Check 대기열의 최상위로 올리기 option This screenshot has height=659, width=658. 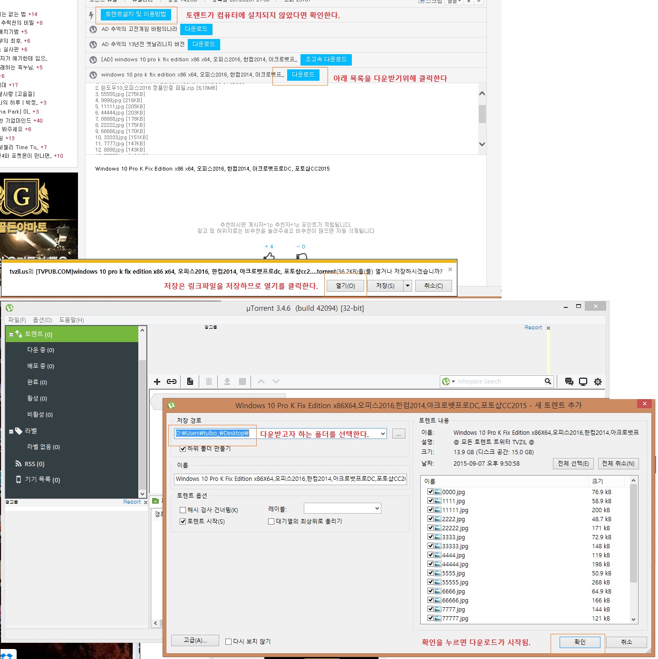271,521
